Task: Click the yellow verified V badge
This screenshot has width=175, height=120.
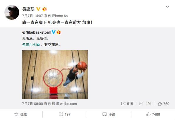Action: [x=38, y=9]
